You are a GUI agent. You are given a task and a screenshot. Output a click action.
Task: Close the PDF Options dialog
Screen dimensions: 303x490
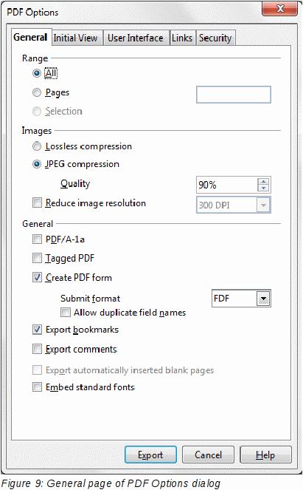279,9
